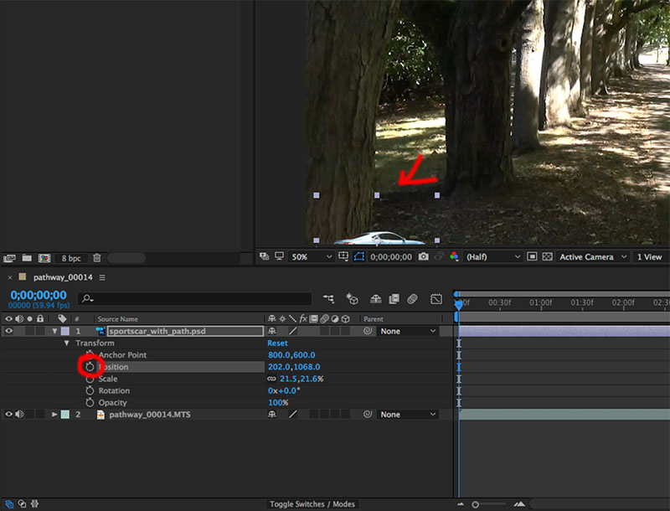670x511 pixels.
Task: Open the Graph Editor button in the timeline
Action: point(436,298)
